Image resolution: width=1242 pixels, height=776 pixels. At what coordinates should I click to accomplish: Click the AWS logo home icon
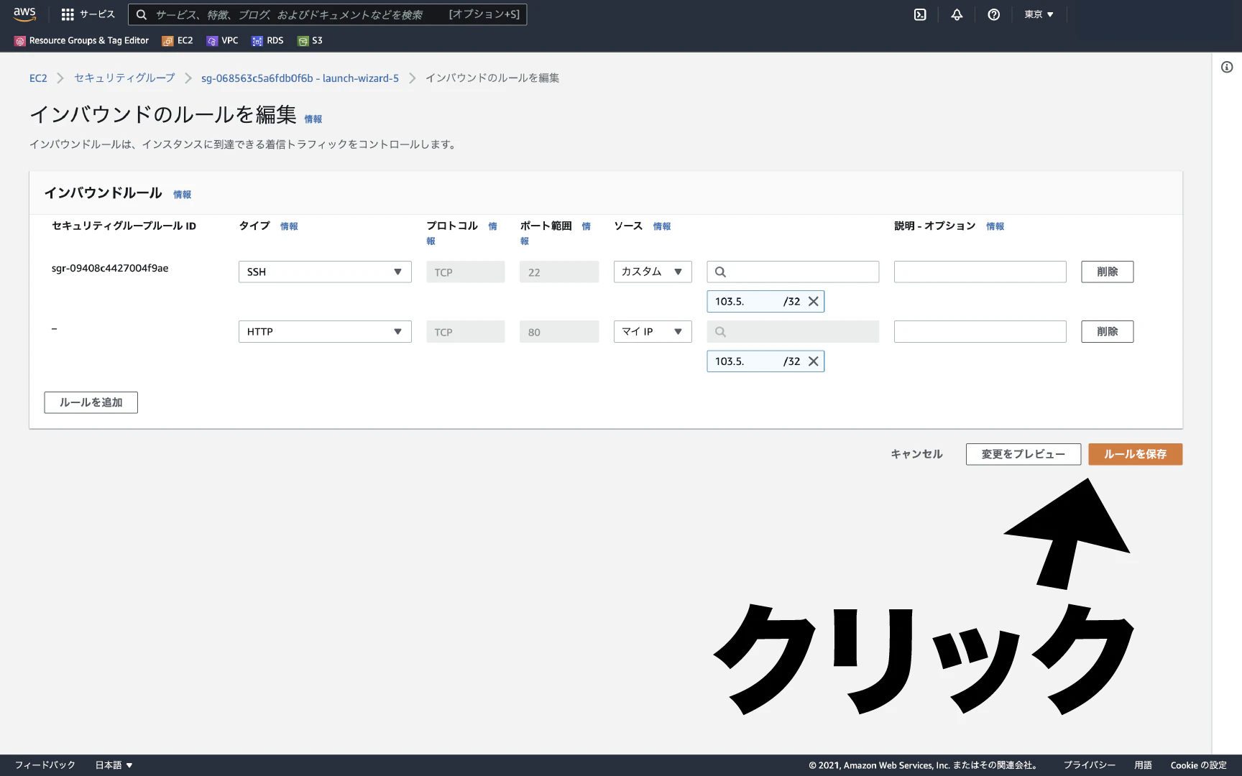pyautogui.click(x=24, y=14)
